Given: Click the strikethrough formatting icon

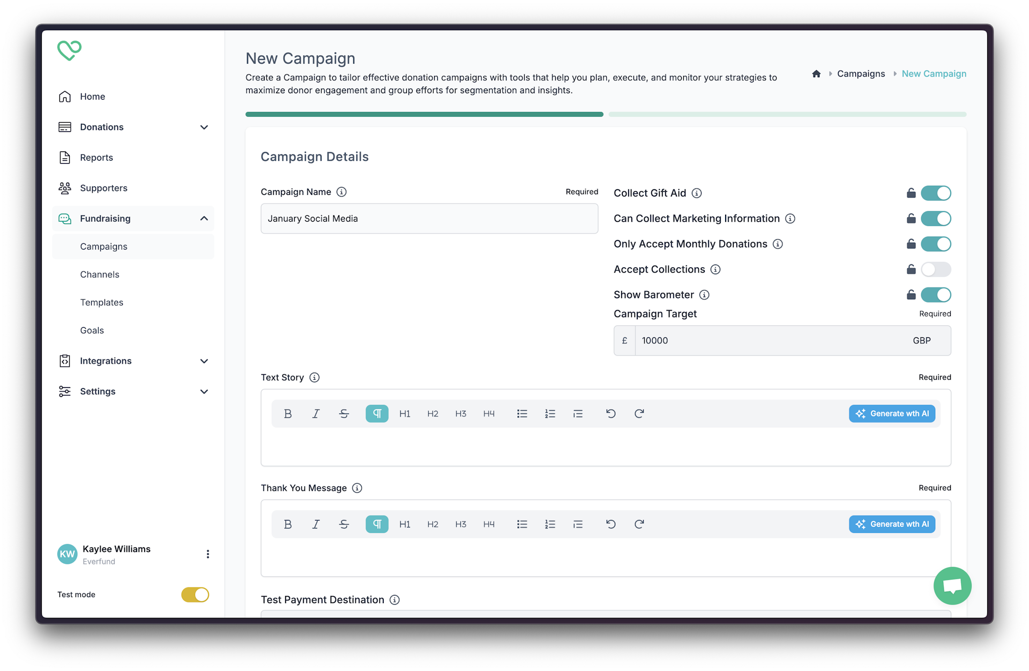Looking at the screenshot, I should pos(344,413).
